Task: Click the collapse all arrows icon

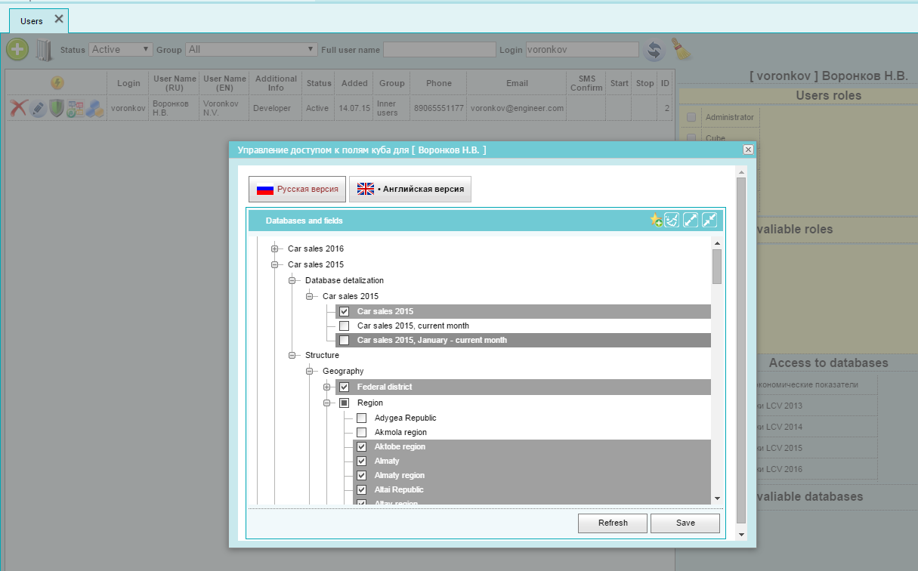Action: click(709, 220)
